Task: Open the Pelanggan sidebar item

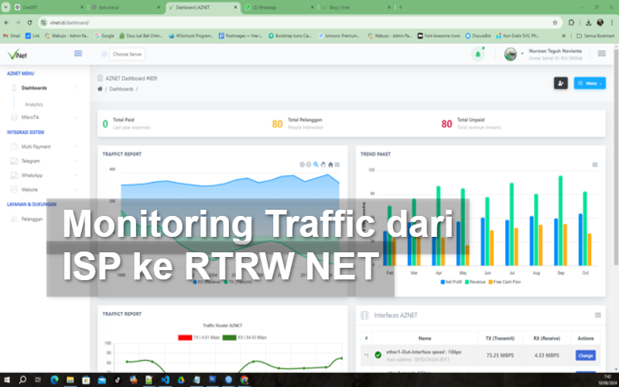Action: tap(32, 218)
